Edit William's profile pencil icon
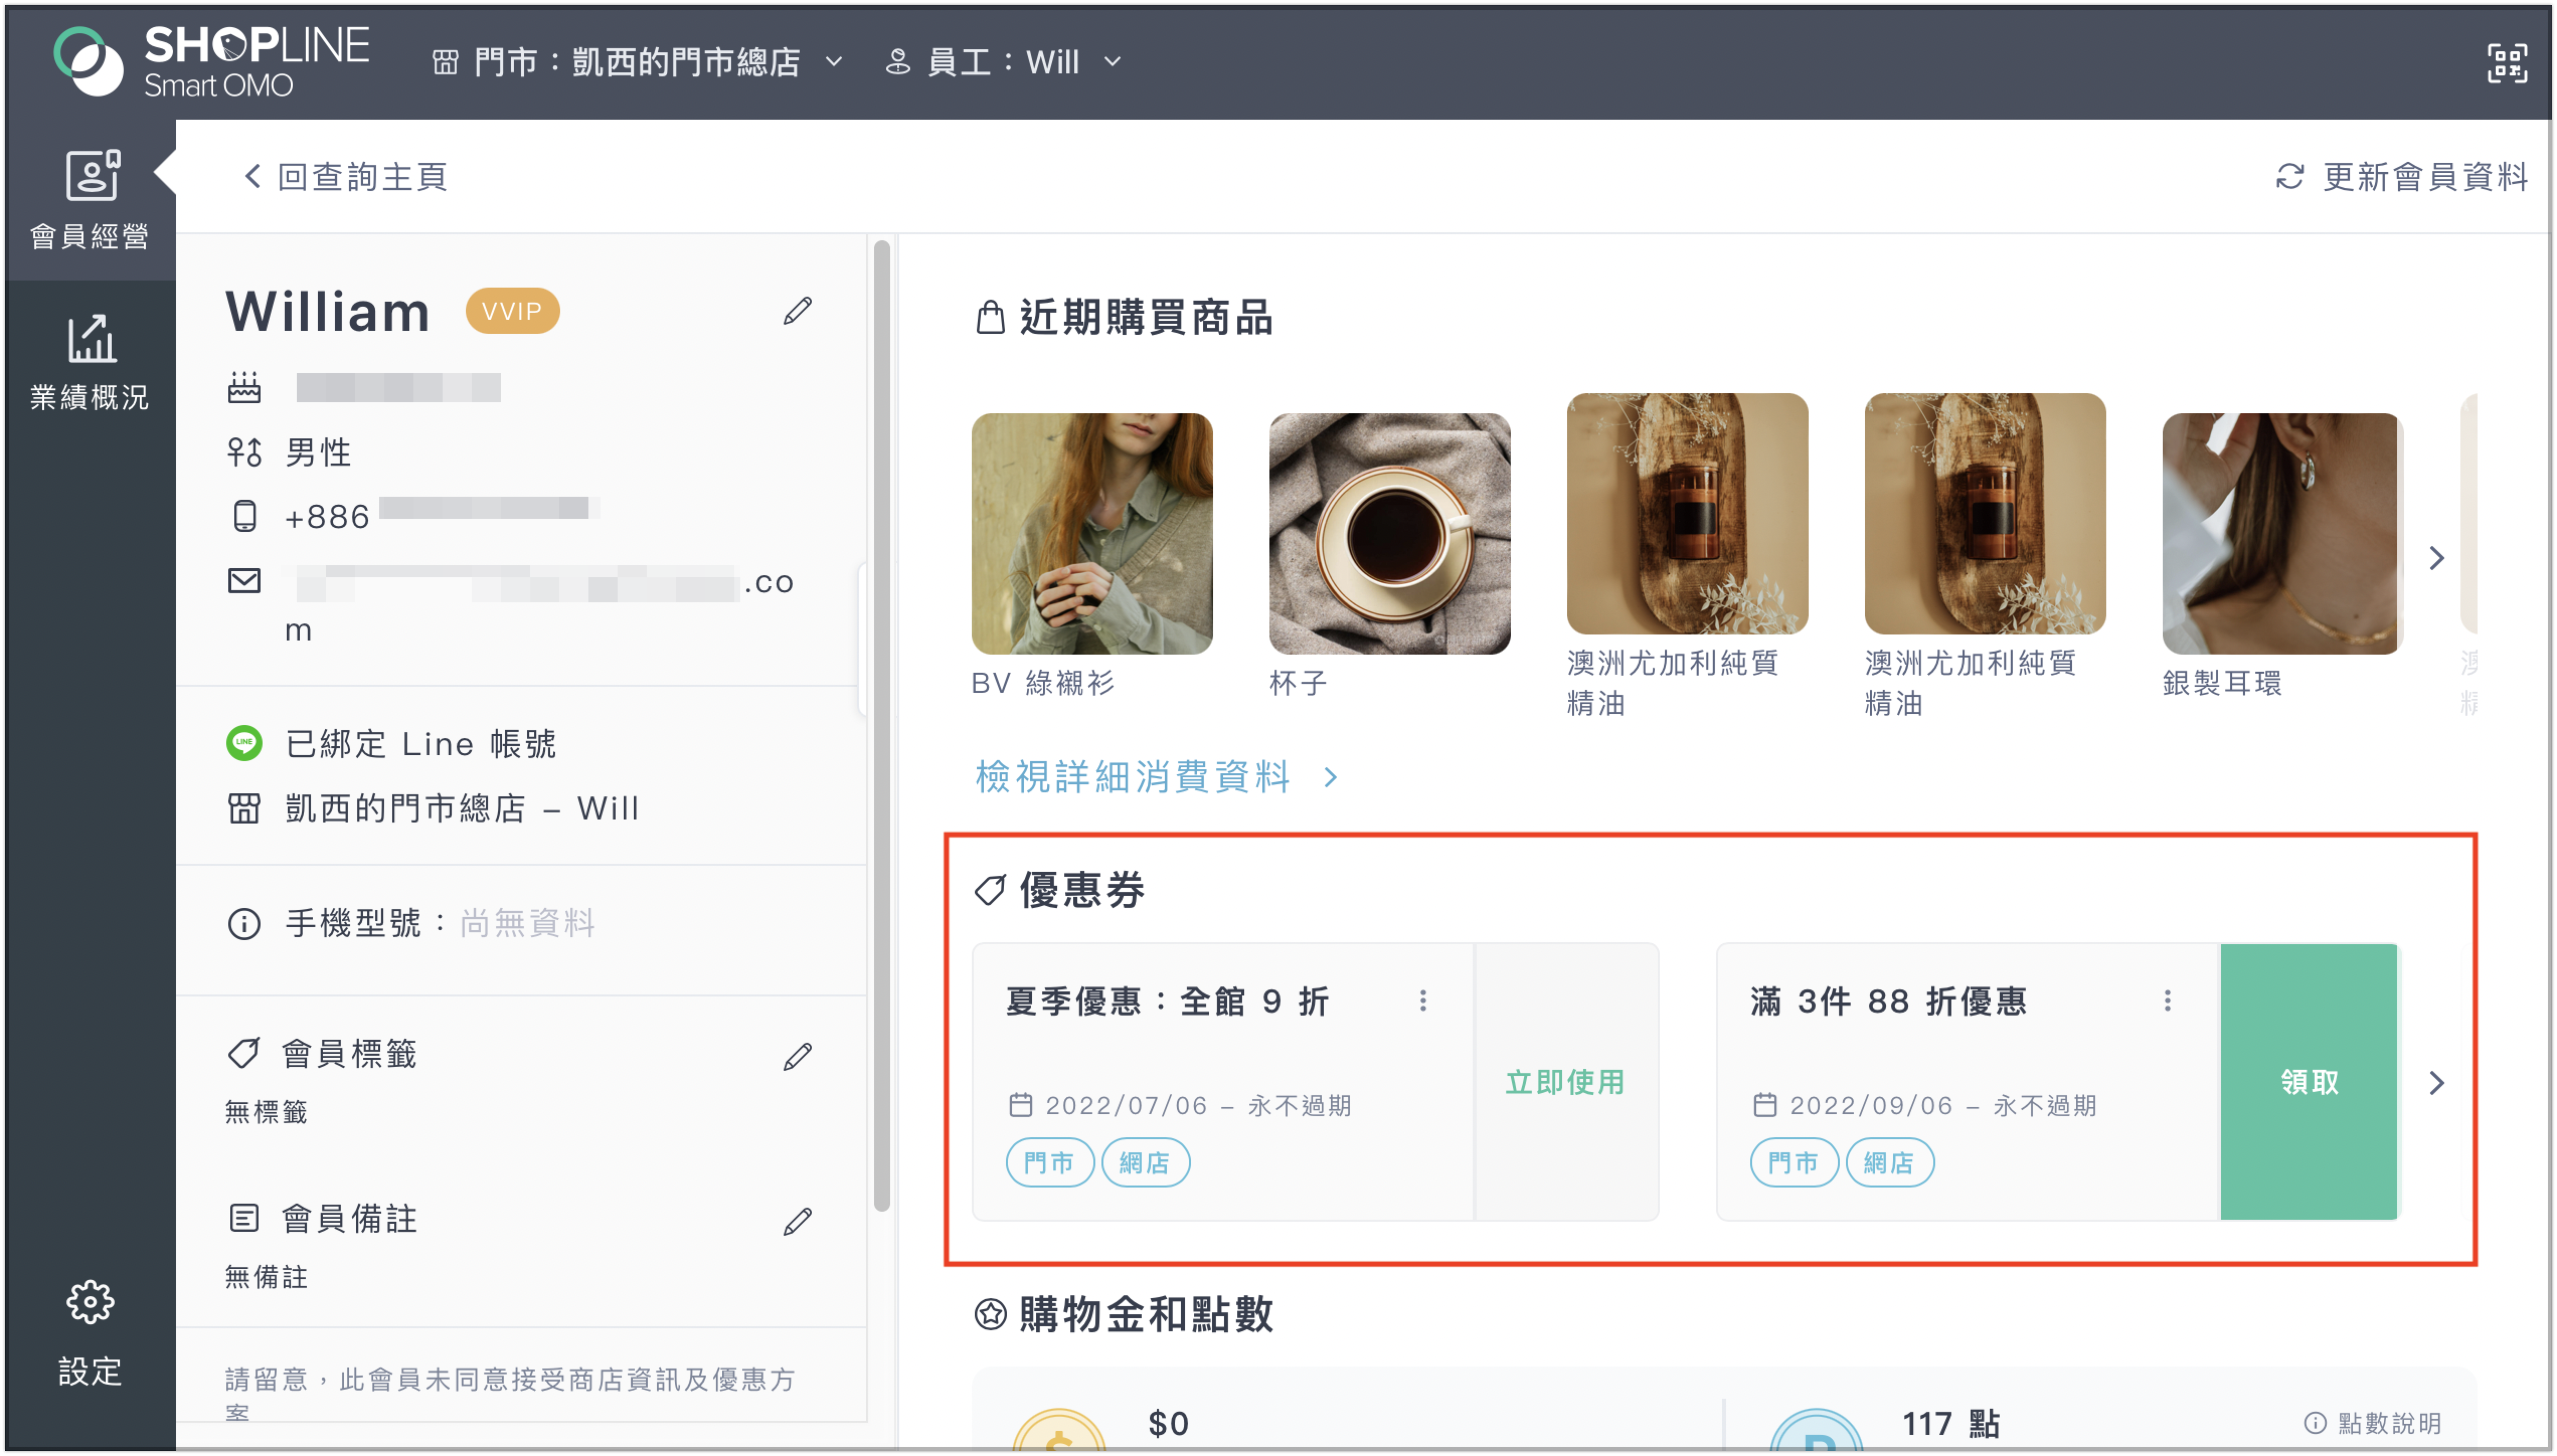 tap(797, 311)
